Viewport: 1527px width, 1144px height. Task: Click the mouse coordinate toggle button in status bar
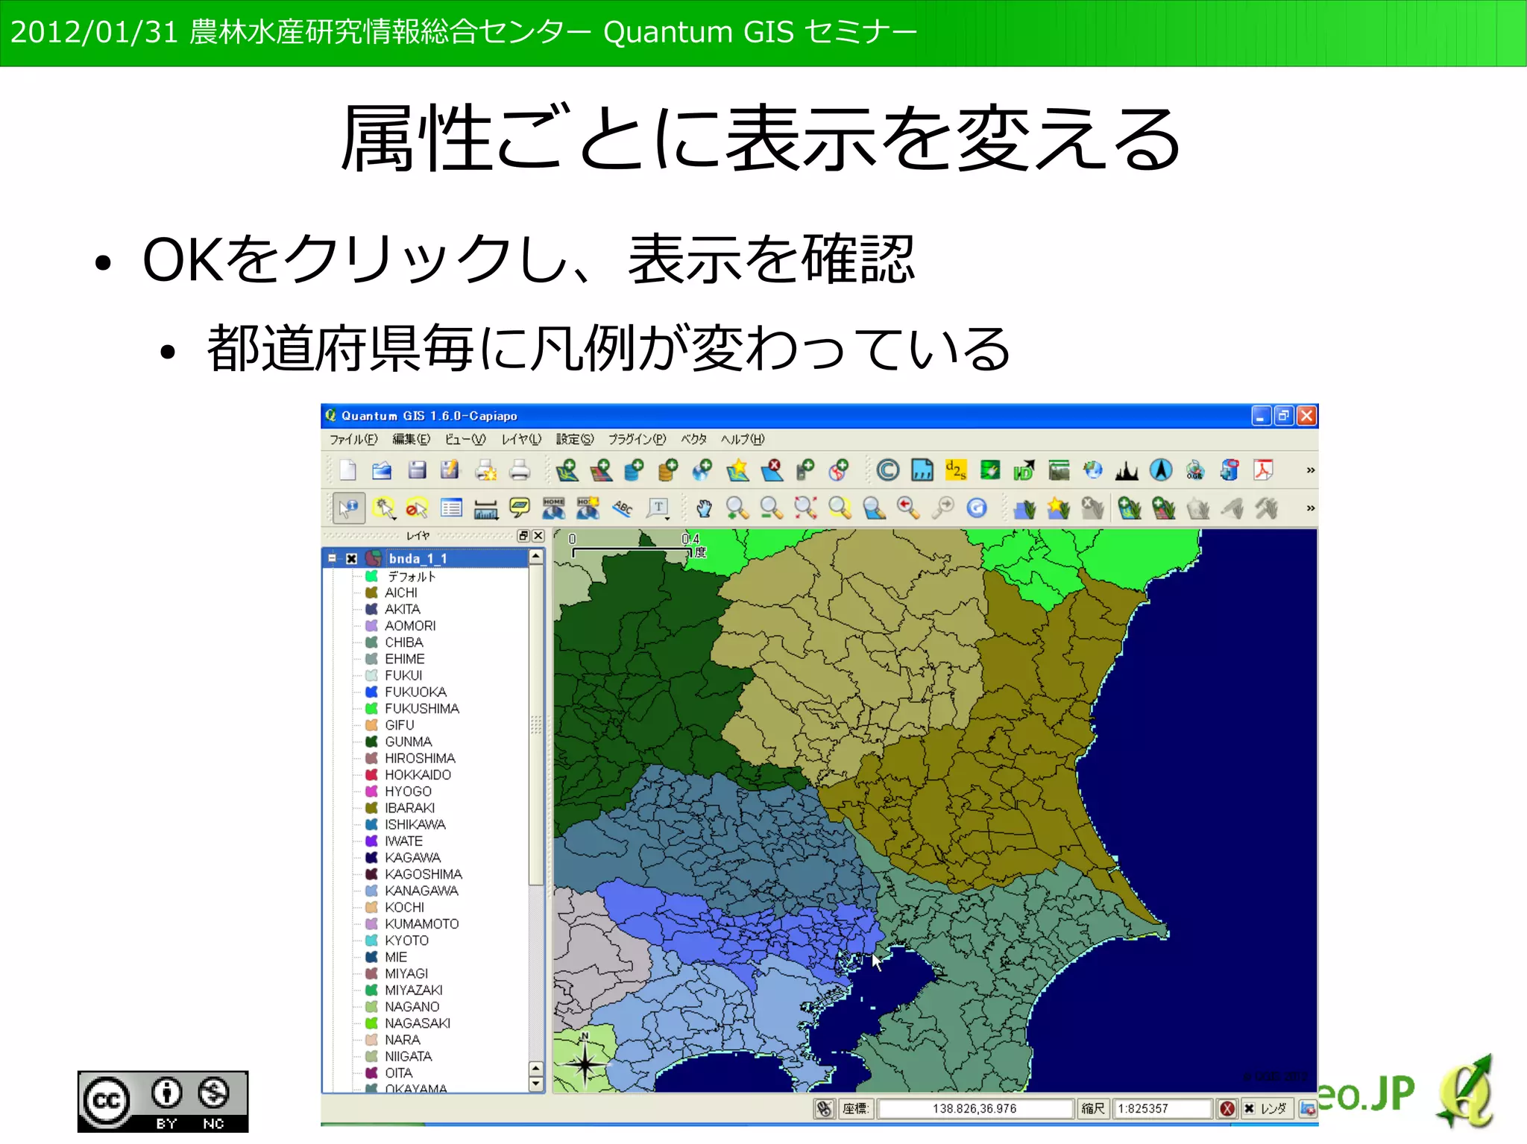[x=824, y=1109]
